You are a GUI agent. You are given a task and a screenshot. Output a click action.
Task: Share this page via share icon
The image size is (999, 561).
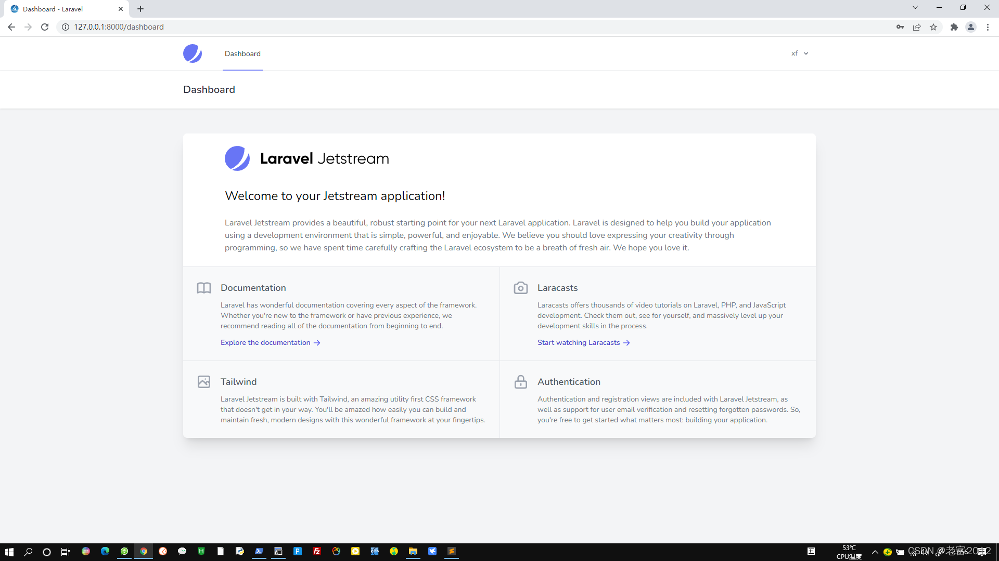pos(917,27)
